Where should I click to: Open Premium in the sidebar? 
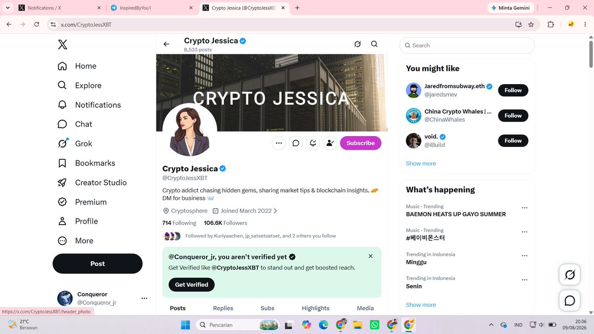pyautogui.click(x=82, y=202)
